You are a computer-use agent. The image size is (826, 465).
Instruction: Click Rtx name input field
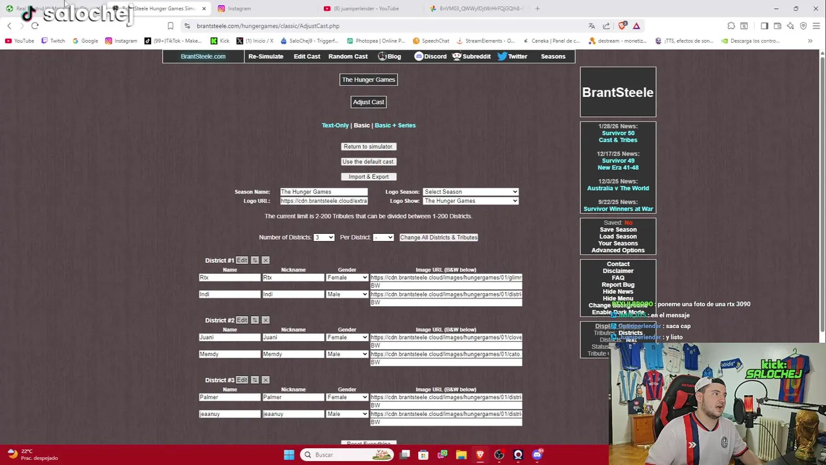point(230,278)
